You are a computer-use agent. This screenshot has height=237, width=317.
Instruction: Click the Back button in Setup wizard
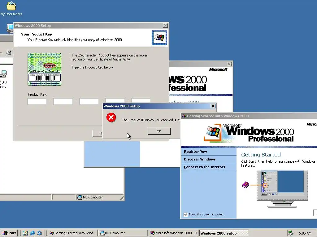coord(98,133)
